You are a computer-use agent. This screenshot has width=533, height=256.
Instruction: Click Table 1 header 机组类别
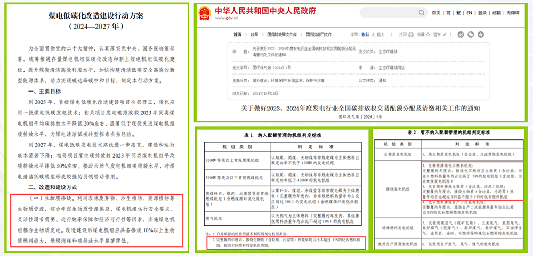coord(237,147)
